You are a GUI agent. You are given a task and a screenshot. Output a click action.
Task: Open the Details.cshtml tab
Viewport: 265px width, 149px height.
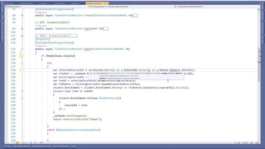(x=60, y=3)
